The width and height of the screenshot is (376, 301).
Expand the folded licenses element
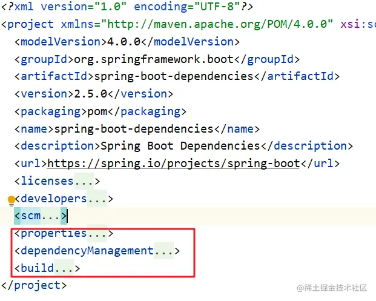[x=84, y=181]
